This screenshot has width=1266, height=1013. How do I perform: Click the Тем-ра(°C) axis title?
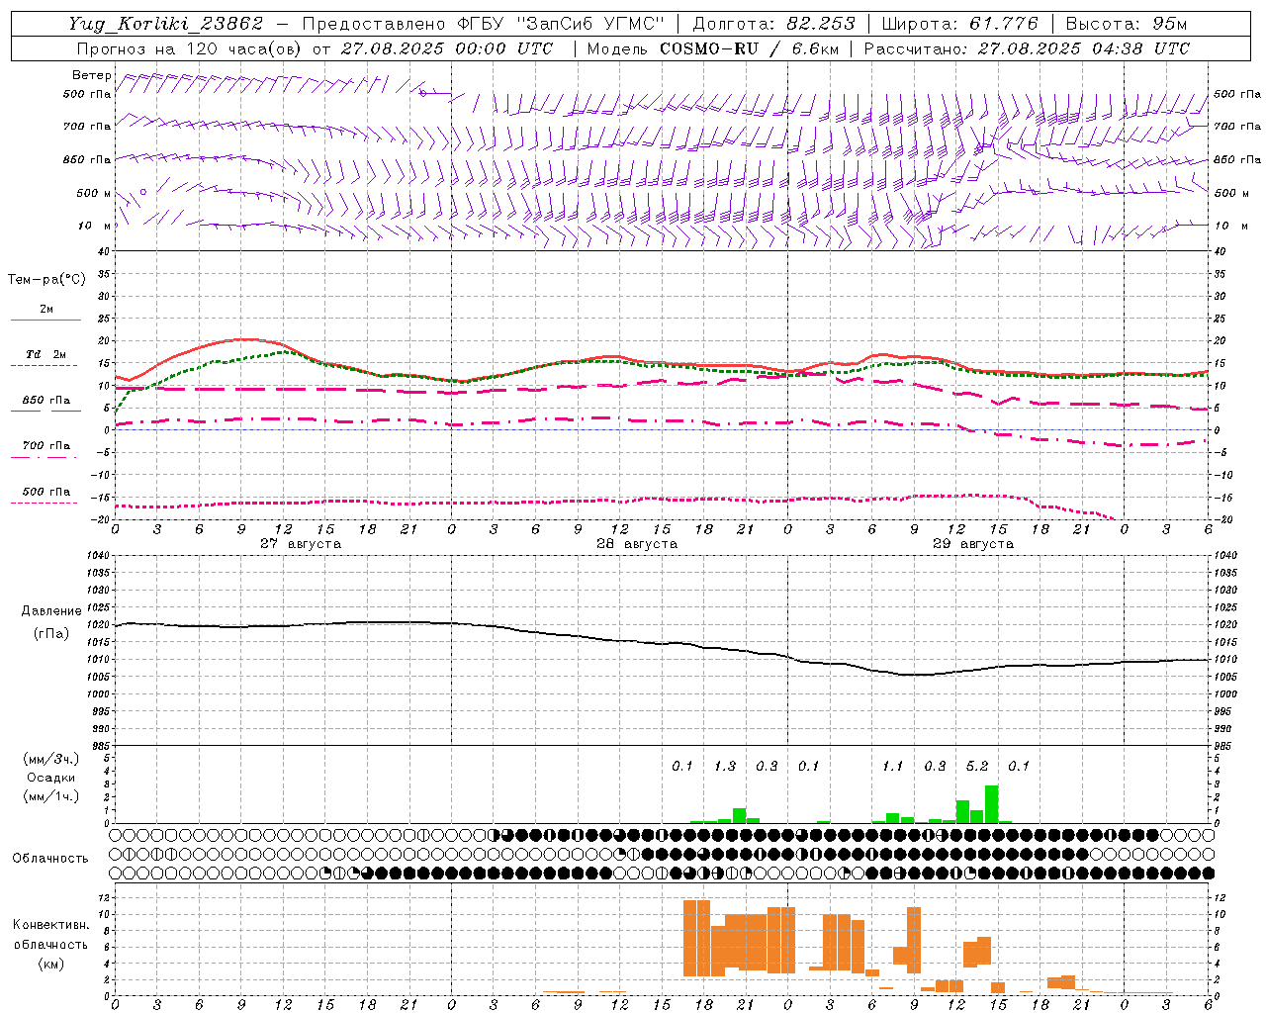pyautogui.click(x=46, y=280)
